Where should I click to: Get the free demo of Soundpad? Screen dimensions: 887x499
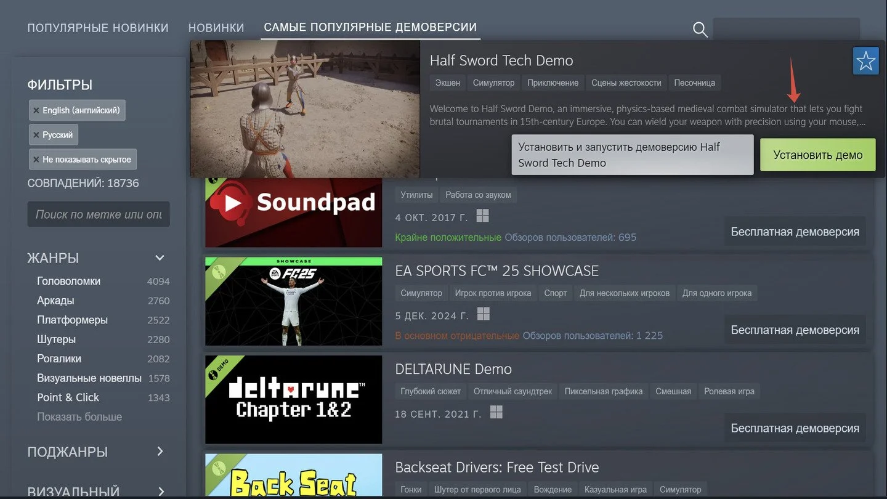coord(795,232)
